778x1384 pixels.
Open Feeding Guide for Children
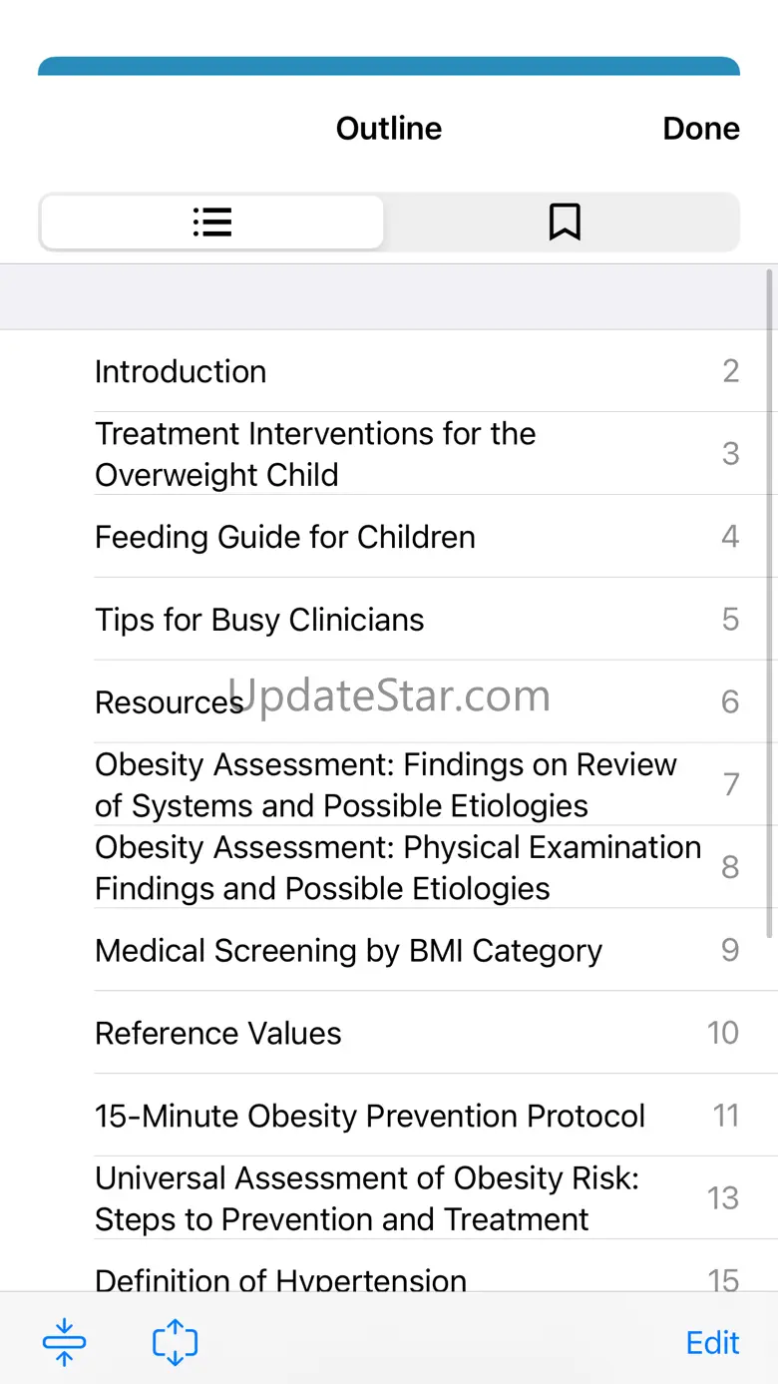point(285,537)
